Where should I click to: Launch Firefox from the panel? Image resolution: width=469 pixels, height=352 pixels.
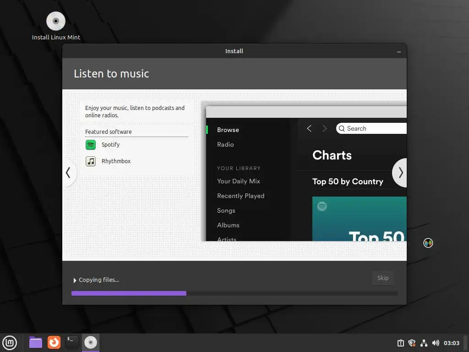pyautogui.click(x=54, y=342)
